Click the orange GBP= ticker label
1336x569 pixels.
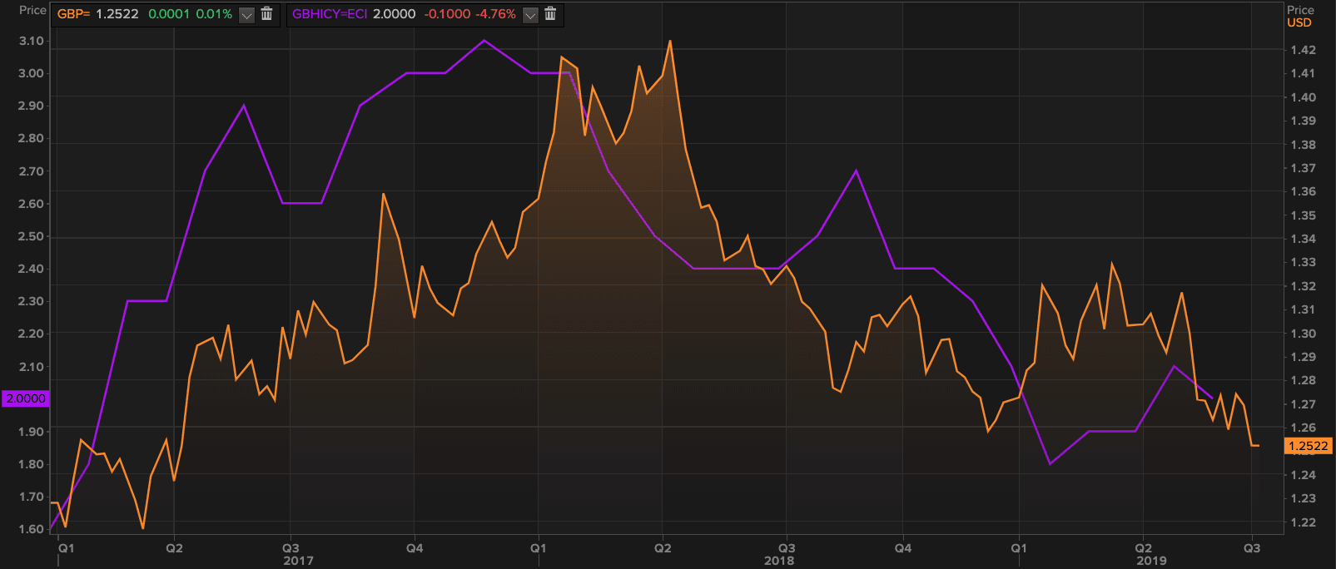point(73,14)
